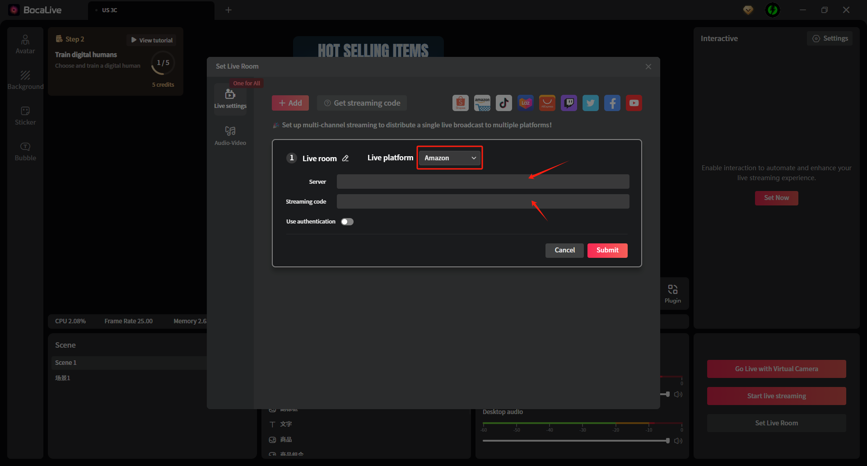This screenshot has width=867, height=466.
Task: Open the Bubble sidebar panel
Action: point(25,152)
